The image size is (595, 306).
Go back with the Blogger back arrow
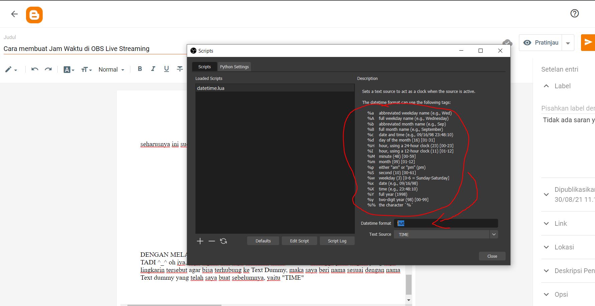coord(14,14)
